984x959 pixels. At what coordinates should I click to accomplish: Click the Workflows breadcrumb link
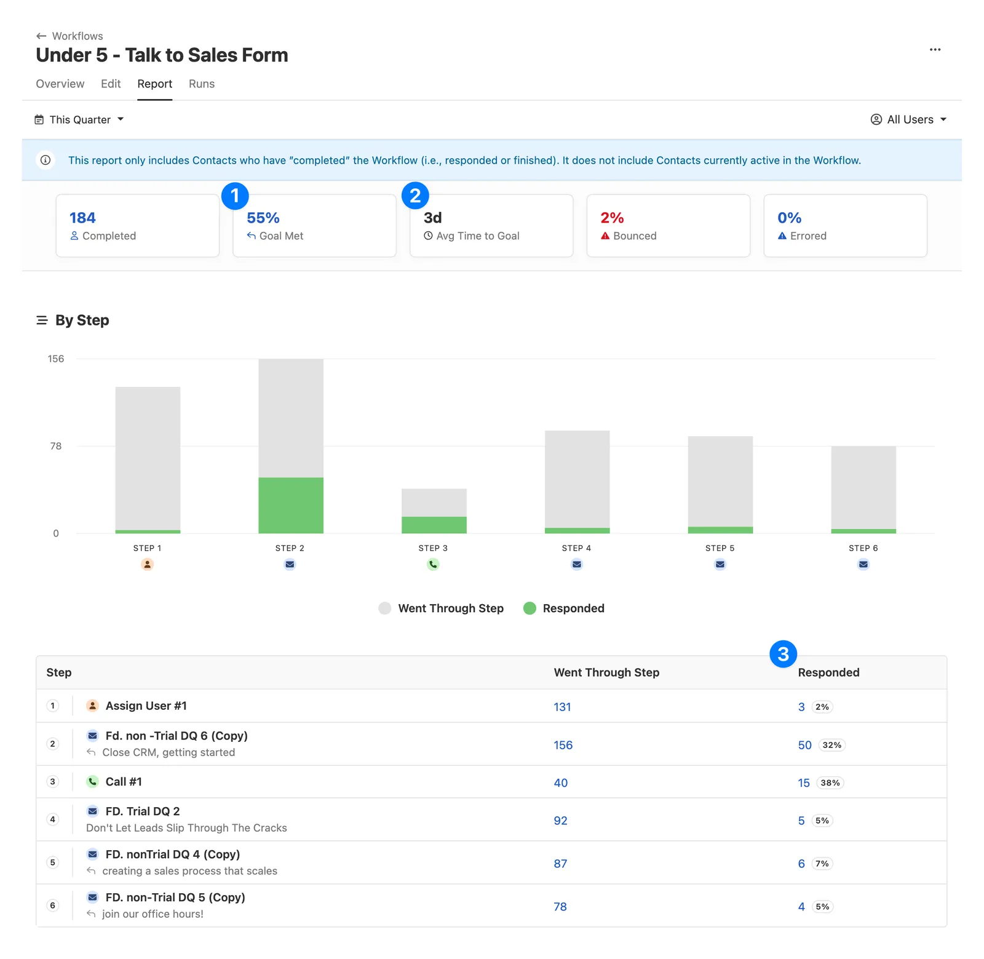[x=77, y=36]
